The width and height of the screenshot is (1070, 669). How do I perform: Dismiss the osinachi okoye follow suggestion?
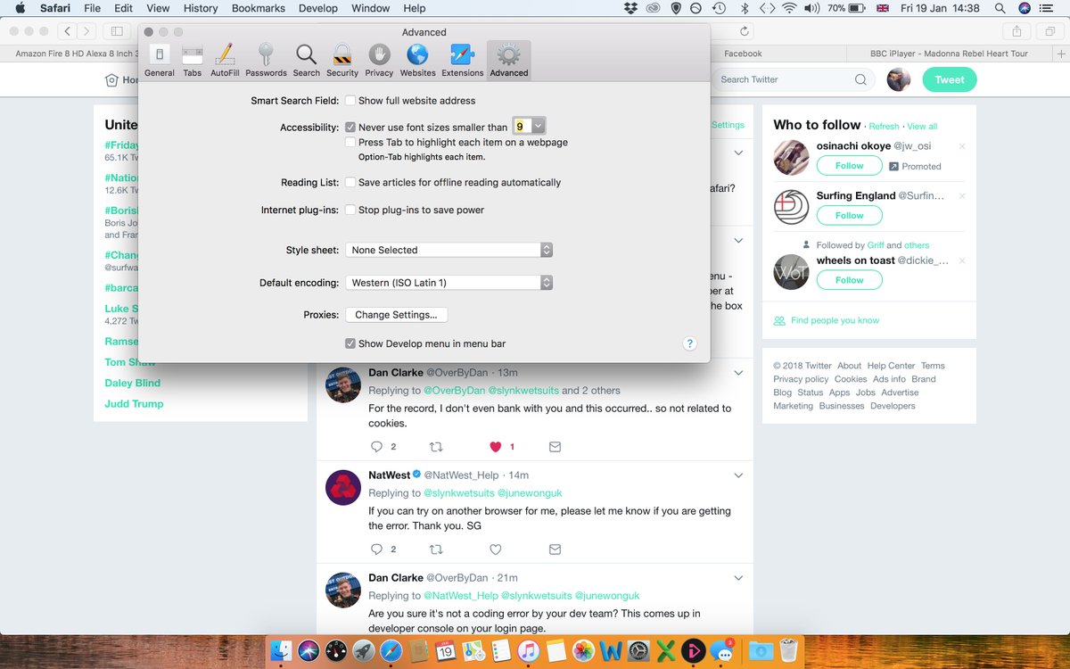click(x=961, y=146)
